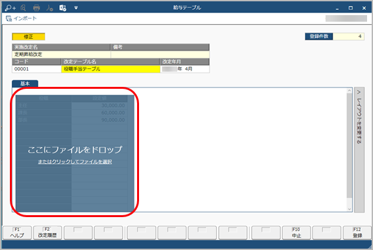The height and width of the screenshot is (250, 373).
Task: Click the 改定テーブル名 column header
Action: click(x=111, y=61)
